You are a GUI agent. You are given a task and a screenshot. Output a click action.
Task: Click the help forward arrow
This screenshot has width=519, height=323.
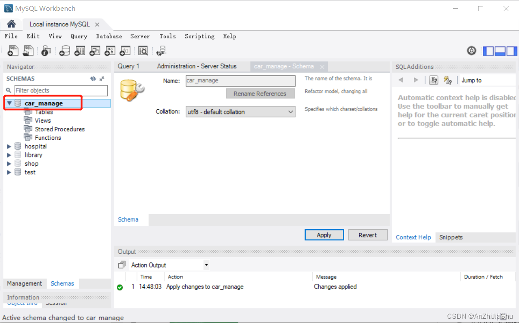pyautogui.click(x=416, y=80)
